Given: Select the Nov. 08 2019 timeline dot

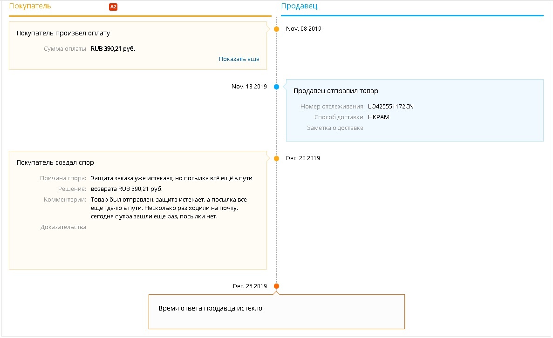Looking at the screenshot, I should [277, 29].
